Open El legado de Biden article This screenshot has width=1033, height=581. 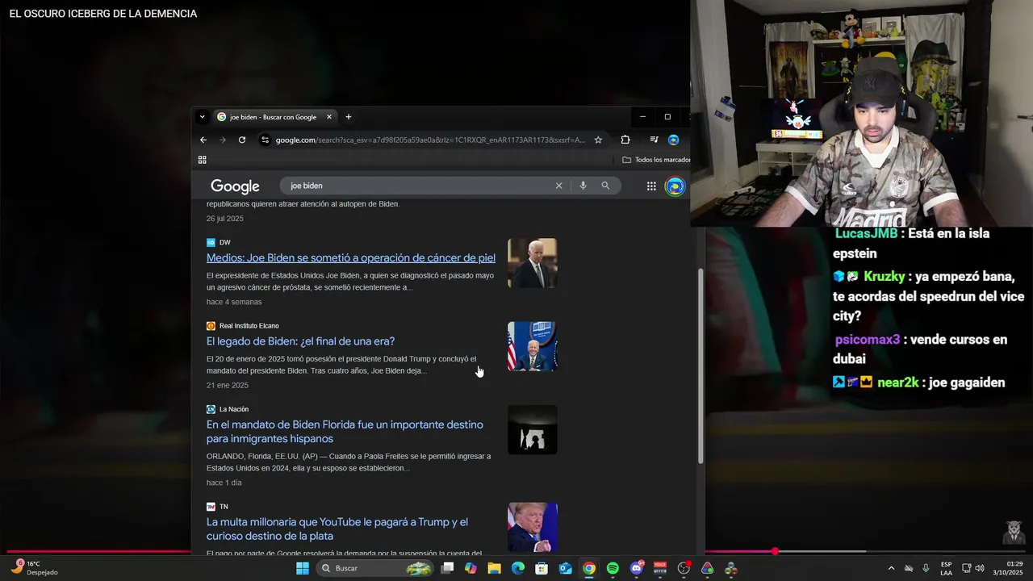click(300, 341)
